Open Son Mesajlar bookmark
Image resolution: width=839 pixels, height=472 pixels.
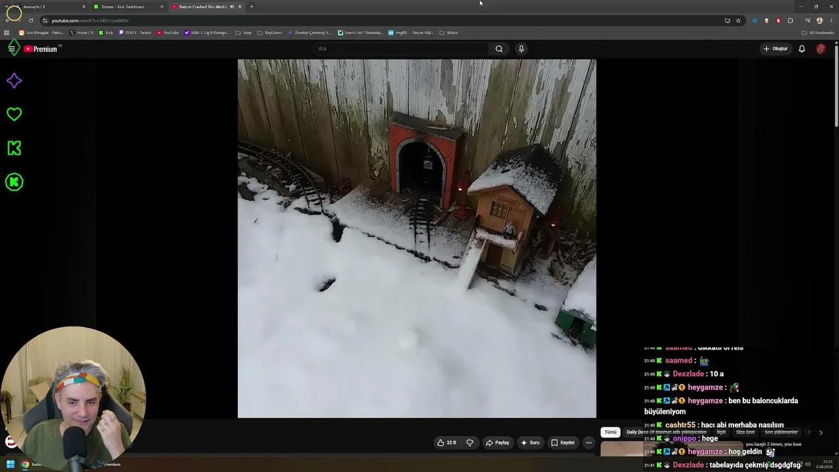tap(41, 33)
